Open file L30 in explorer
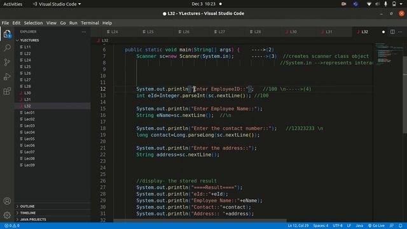This screenshot has width=407, height=229. tap(52, 93)
